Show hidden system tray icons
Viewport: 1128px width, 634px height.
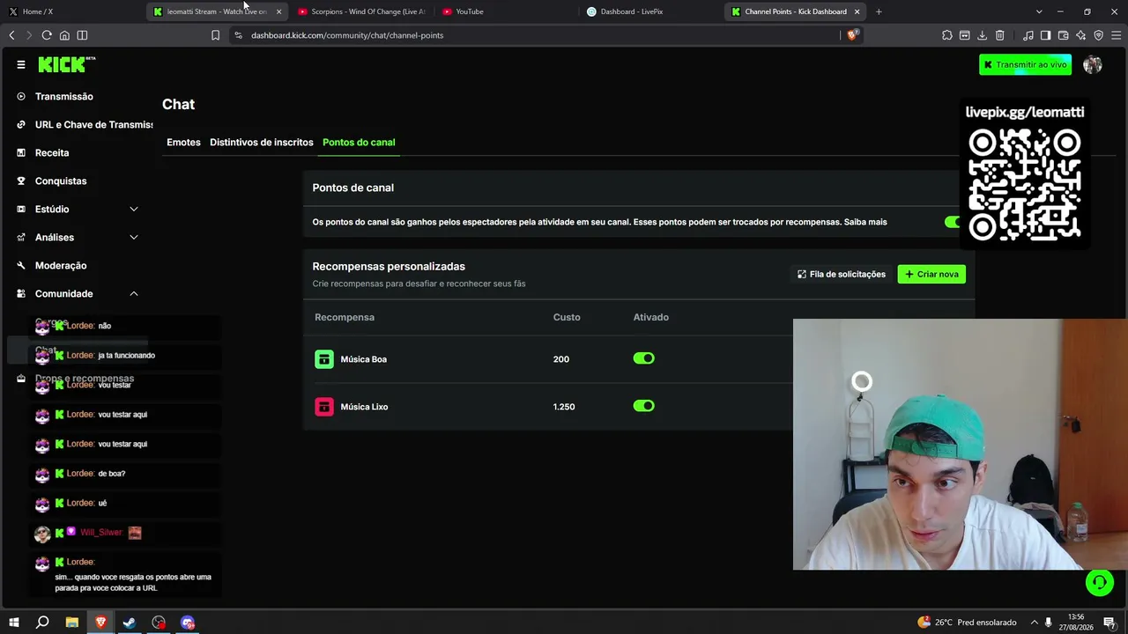click(x=1035, y=623)
